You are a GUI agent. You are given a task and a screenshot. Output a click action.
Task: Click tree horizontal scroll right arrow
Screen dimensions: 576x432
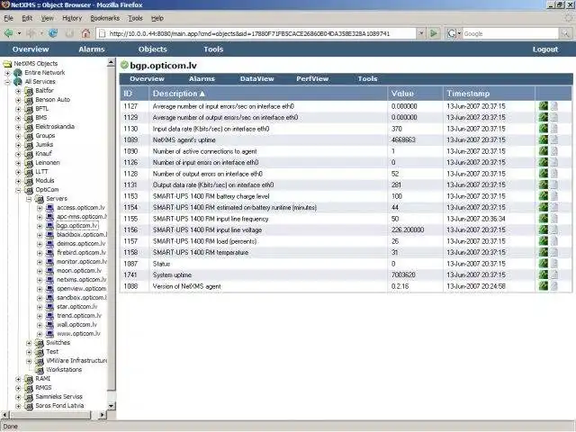(x=102, y=415)
